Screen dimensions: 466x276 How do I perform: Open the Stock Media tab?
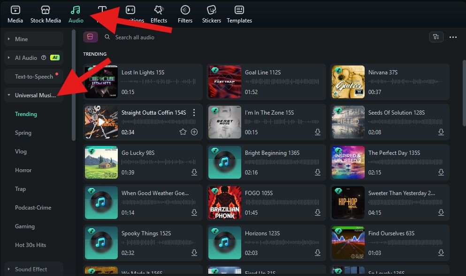point(46,14)
